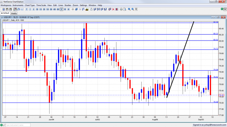This screenshot has width=227, height=127.
Task: Select the Daily (D) time scale button
Action: 62,9
